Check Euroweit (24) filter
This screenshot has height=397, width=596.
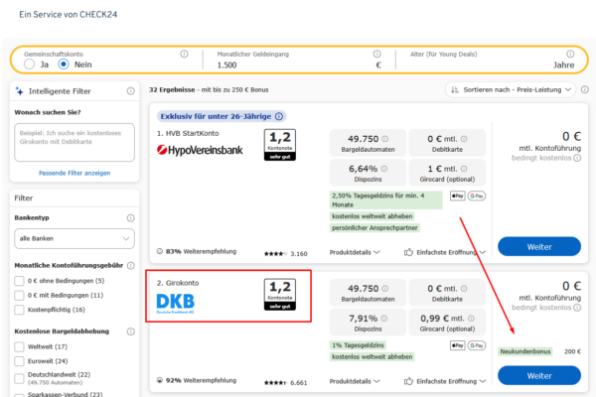pos(19,361)
